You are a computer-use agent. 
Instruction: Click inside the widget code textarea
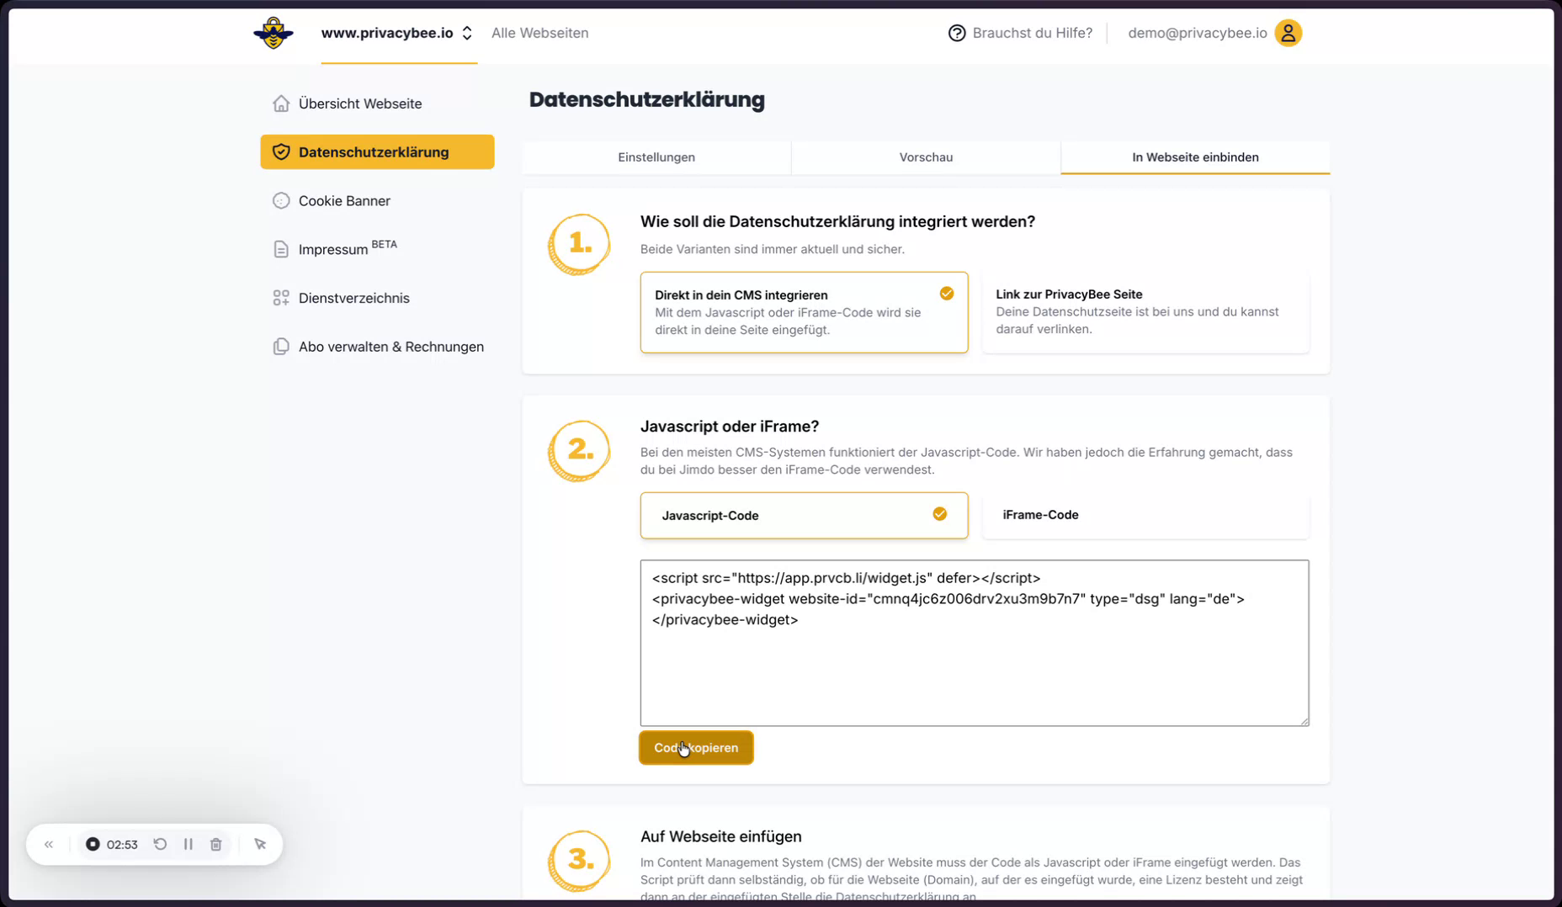[975, 643]
